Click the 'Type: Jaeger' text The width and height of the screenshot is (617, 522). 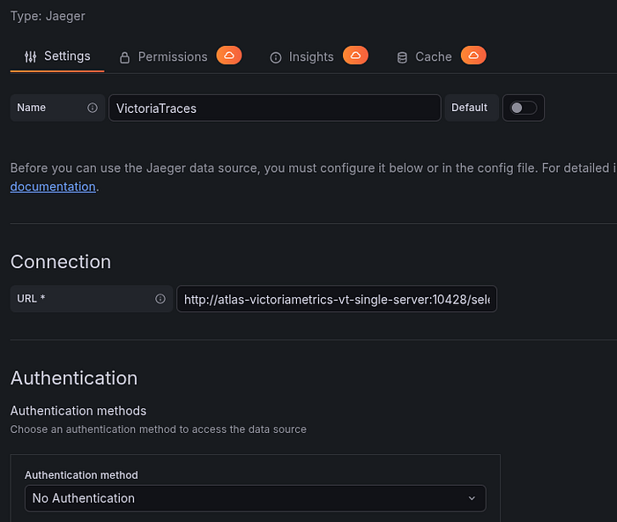coord(48,16)
